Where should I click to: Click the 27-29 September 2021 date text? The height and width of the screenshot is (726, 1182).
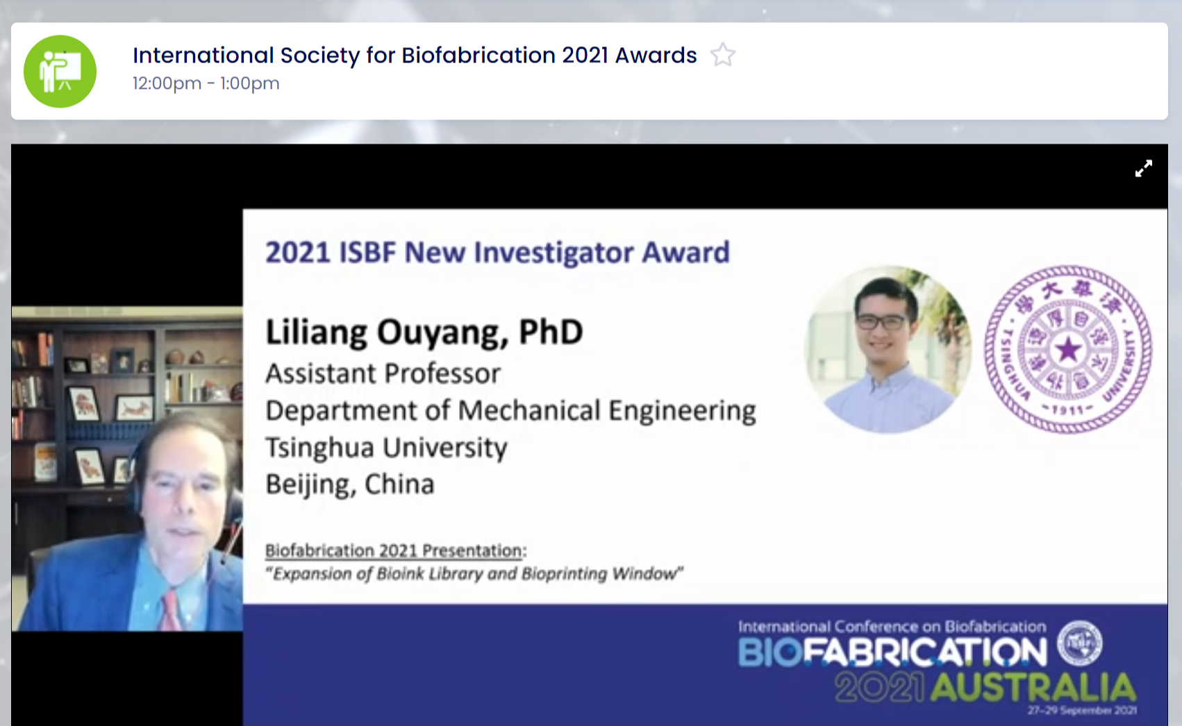click(1082, 710)
